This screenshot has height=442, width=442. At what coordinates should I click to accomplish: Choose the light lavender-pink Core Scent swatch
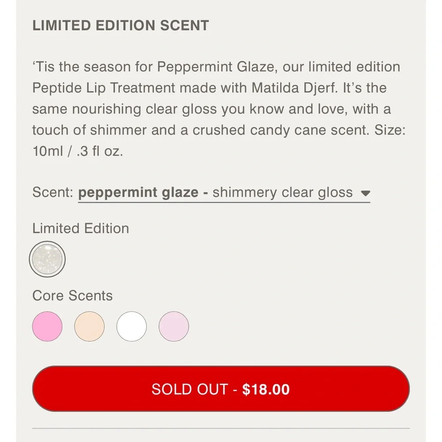click(174, 326)
